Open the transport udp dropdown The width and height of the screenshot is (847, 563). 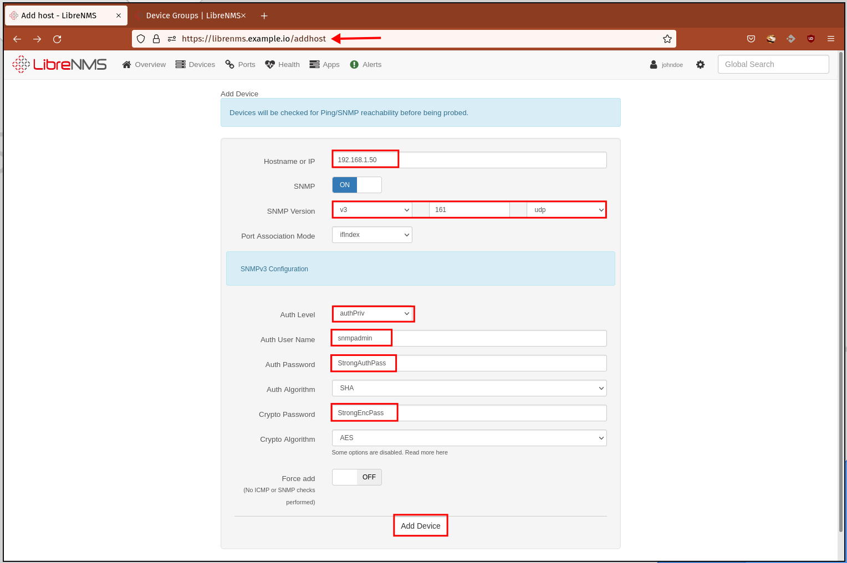pyautogui.click(x=566, y=210)
